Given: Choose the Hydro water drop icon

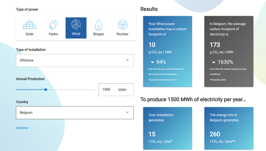Looking at the screenshot, I should click(x=54, y=25).
